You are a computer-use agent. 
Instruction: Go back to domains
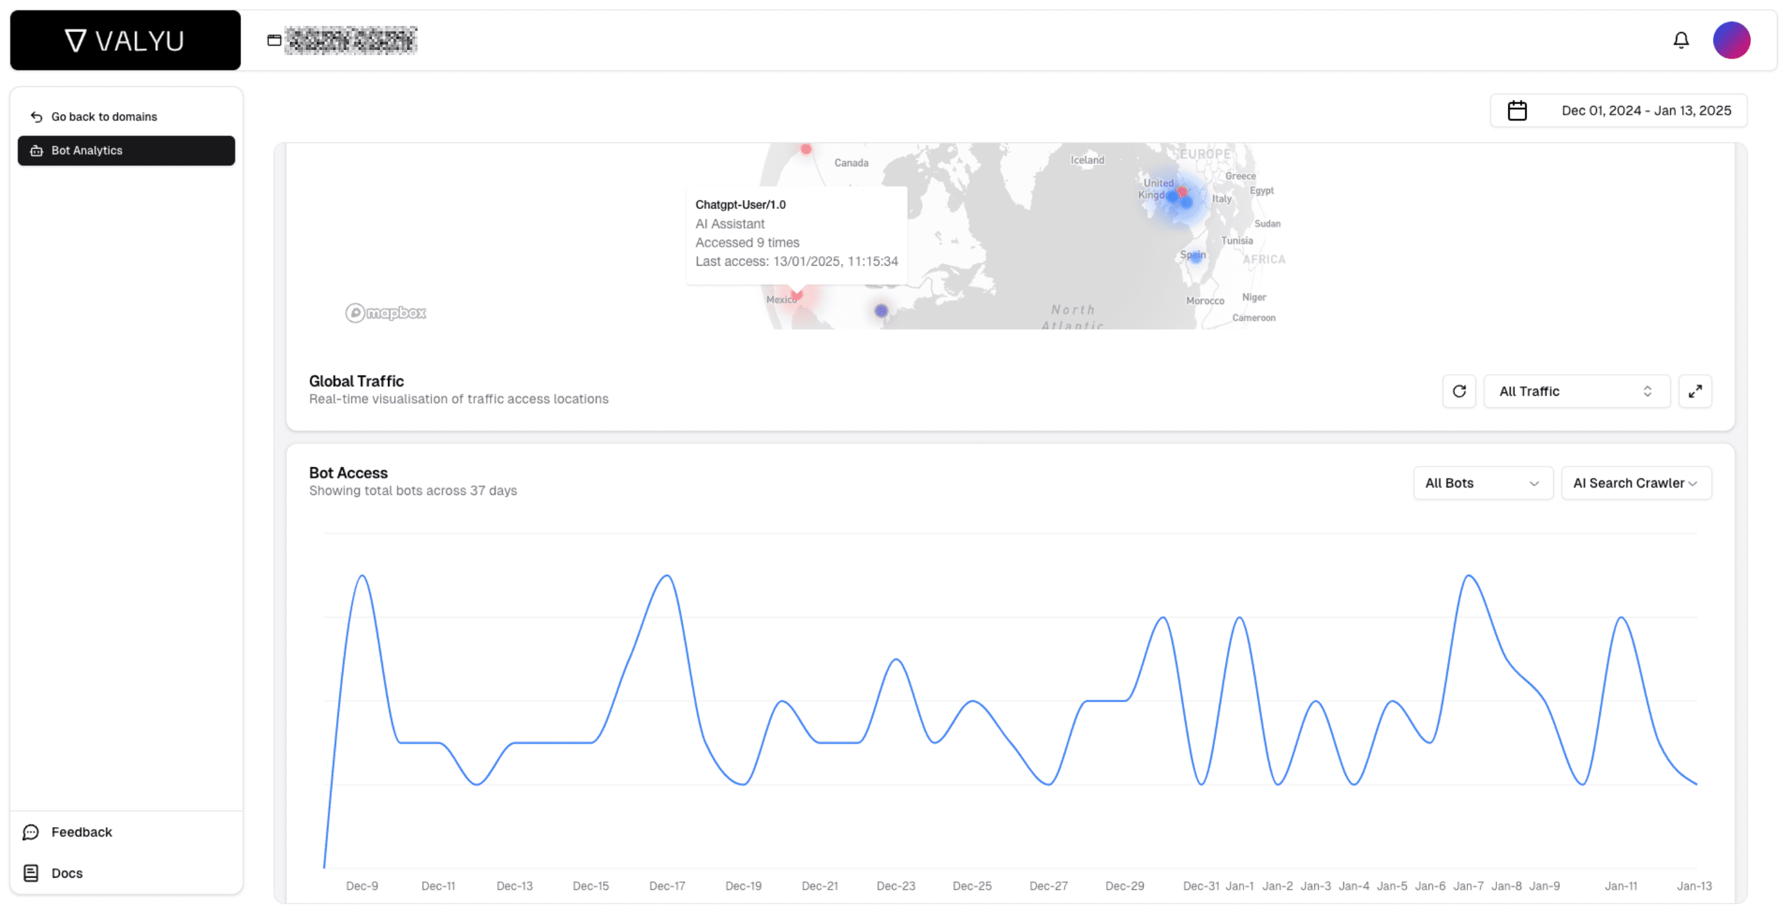[x=104, y=116]
